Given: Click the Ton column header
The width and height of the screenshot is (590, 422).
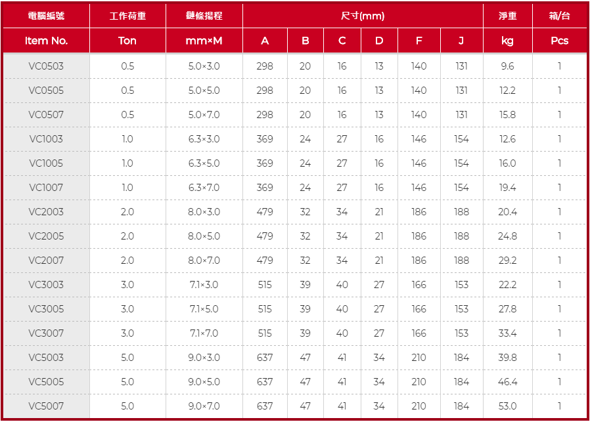Looking at the screenshot, I should (127, 41).
